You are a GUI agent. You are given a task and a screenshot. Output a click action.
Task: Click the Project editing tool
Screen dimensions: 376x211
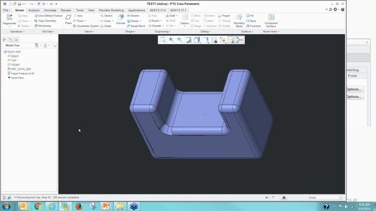click(x=224, y=16)
